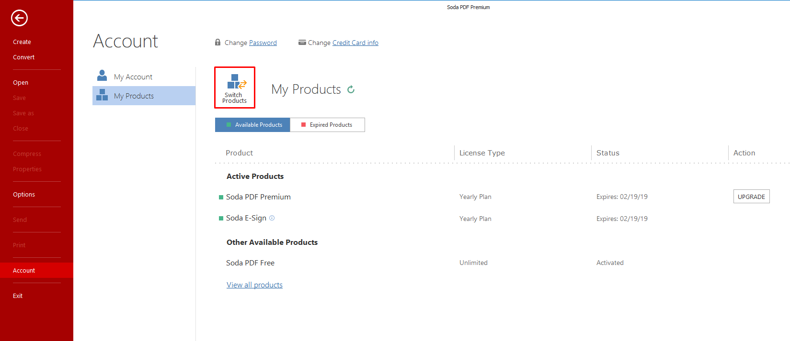This screenshot has width=790, height=341.
Task: Select the Soda PDF Free product name
Action: point(250,263)
